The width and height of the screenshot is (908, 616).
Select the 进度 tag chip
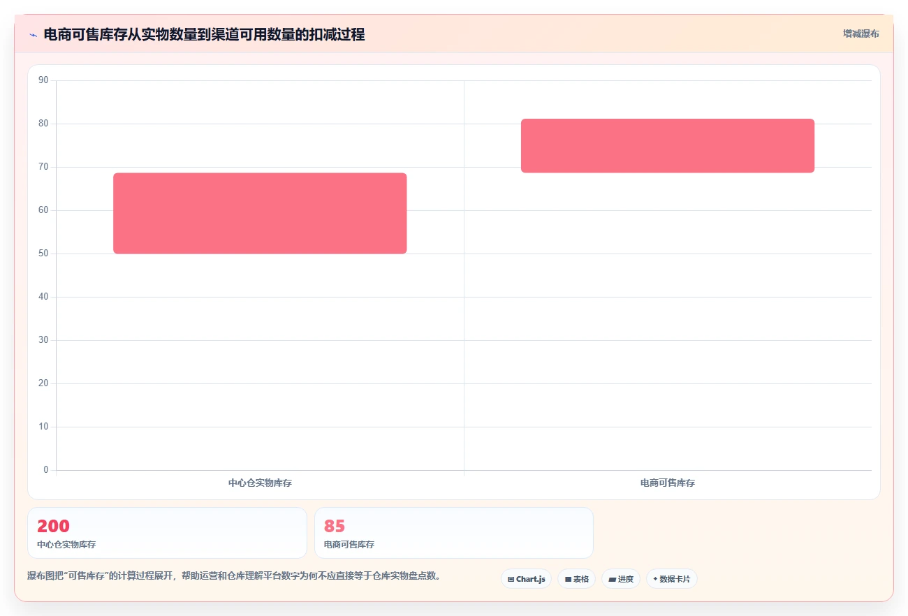point(620,579)
